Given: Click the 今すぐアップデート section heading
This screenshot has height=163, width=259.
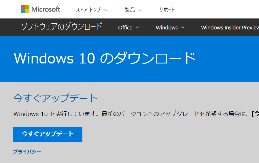Looking at the screenshot, I should [56, 98].
